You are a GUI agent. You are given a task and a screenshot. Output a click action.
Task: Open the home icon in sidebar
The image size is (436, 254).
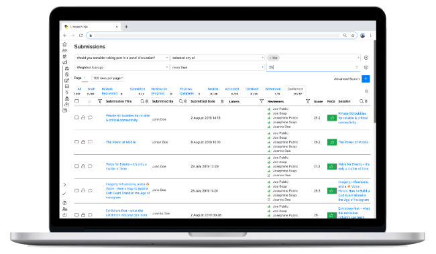pyautogui.click(x=65, y=44)
